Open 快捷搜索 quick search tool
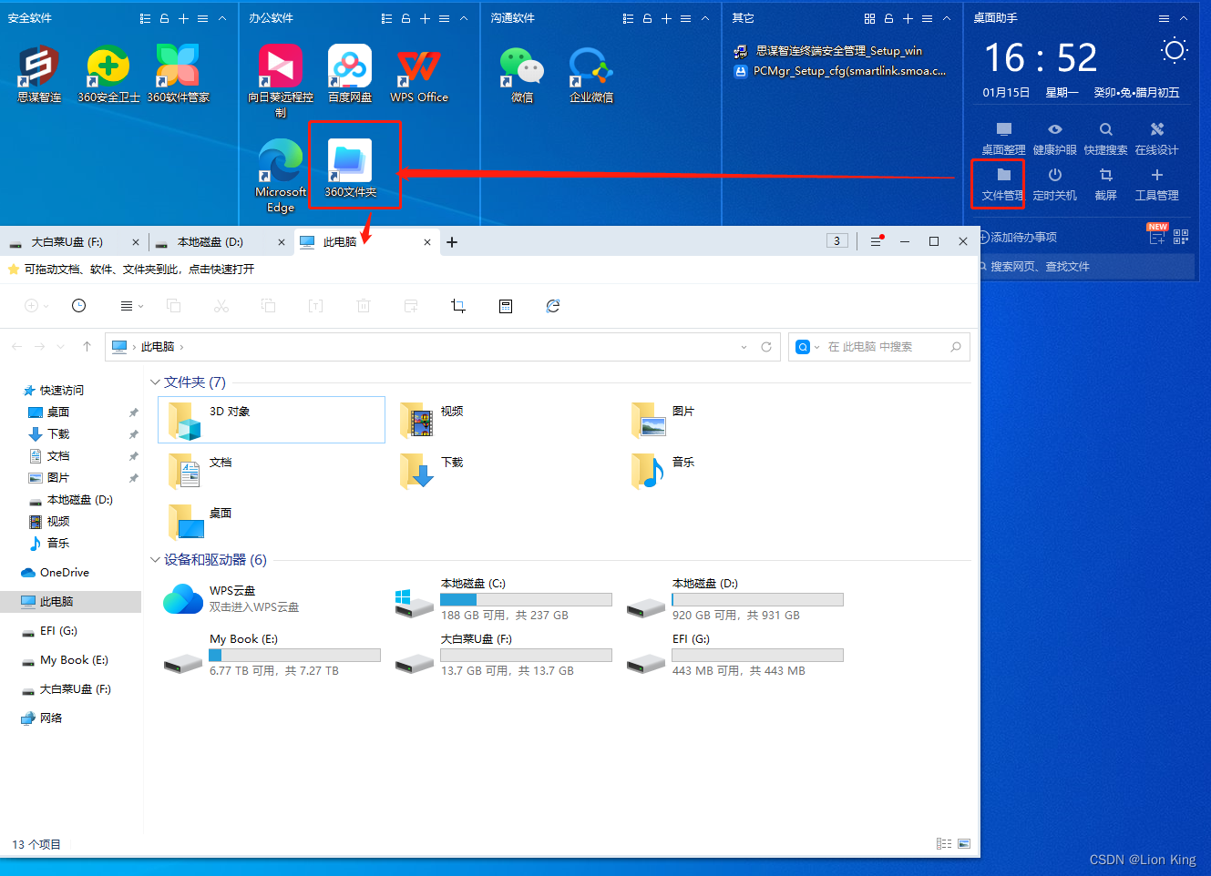The image size is (1211, 876). point(1105,138)
